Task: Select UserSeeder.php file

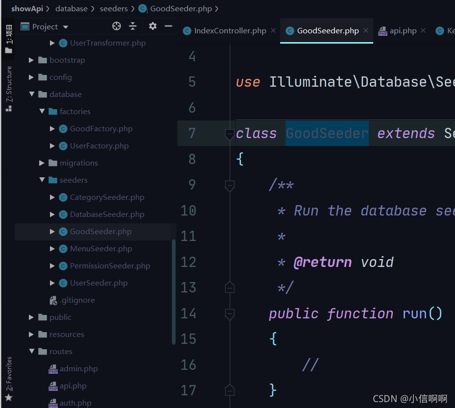Action: click(98, 283)
